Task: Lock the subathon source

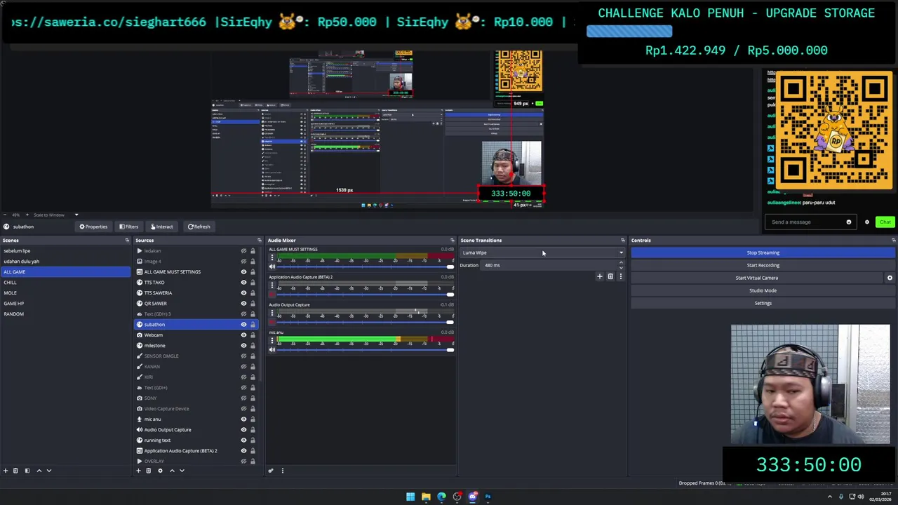Action: (253, 324)
